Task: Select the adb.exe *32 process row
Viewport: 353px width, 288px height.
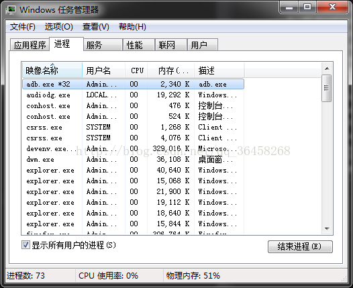Action: (133, 84)
